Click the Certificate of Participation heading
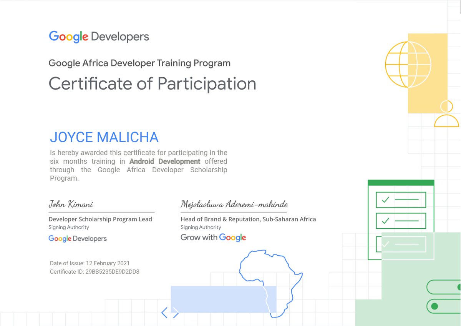461x326 pixels. 152,83
